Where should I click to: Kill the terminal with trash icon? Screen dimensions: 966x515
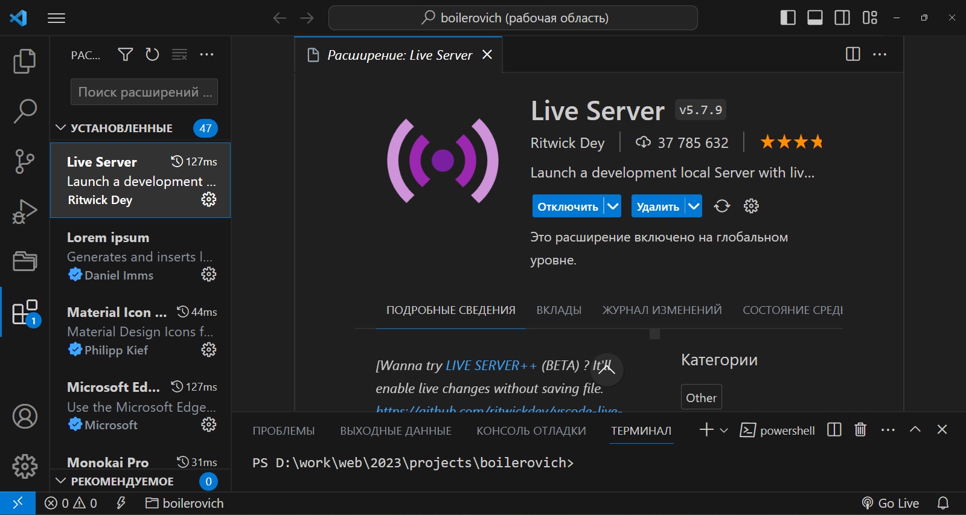[860, 429]
